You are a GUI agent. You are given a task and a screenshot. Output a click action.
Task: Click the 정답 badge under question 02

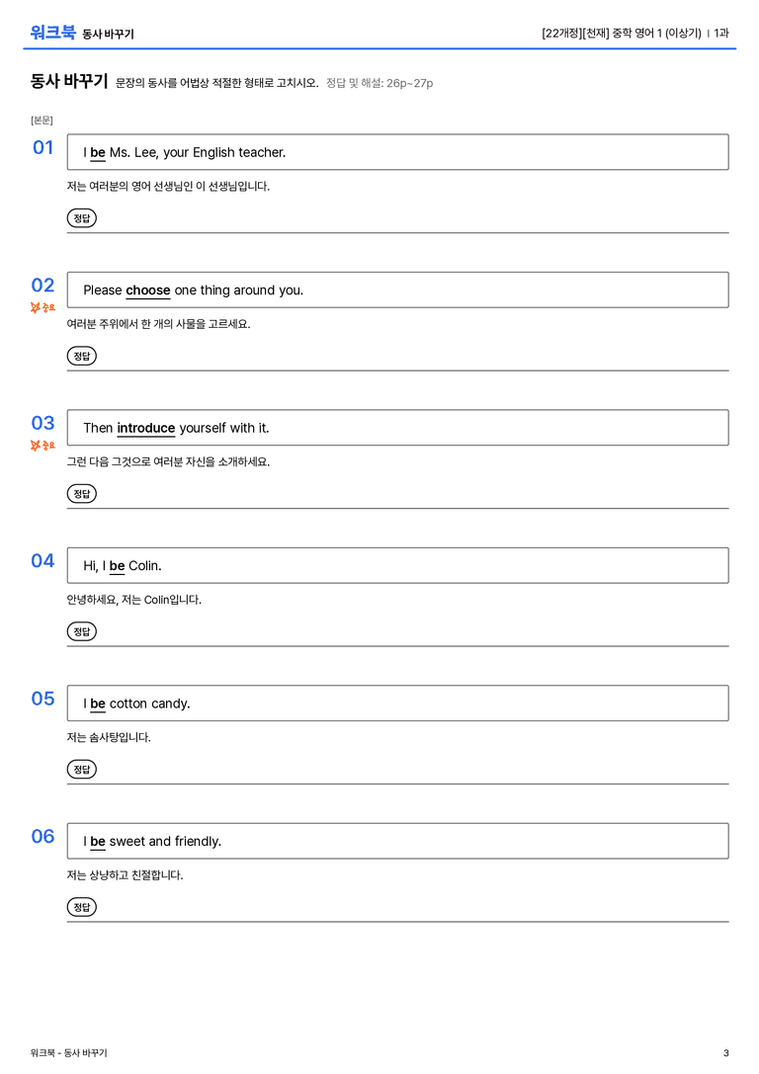coord(81,356)
